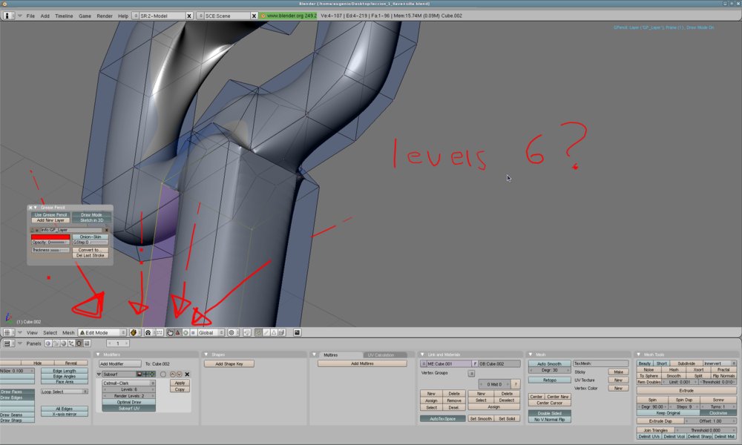The width and height of the screenshot is (742, 445).
Task: Toggle Draw Edges option
Action: pos(17,398)
